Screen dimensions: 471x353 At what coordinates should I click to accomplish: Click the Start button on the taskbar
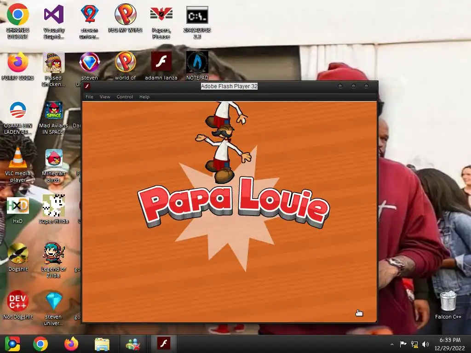point(12,344)
